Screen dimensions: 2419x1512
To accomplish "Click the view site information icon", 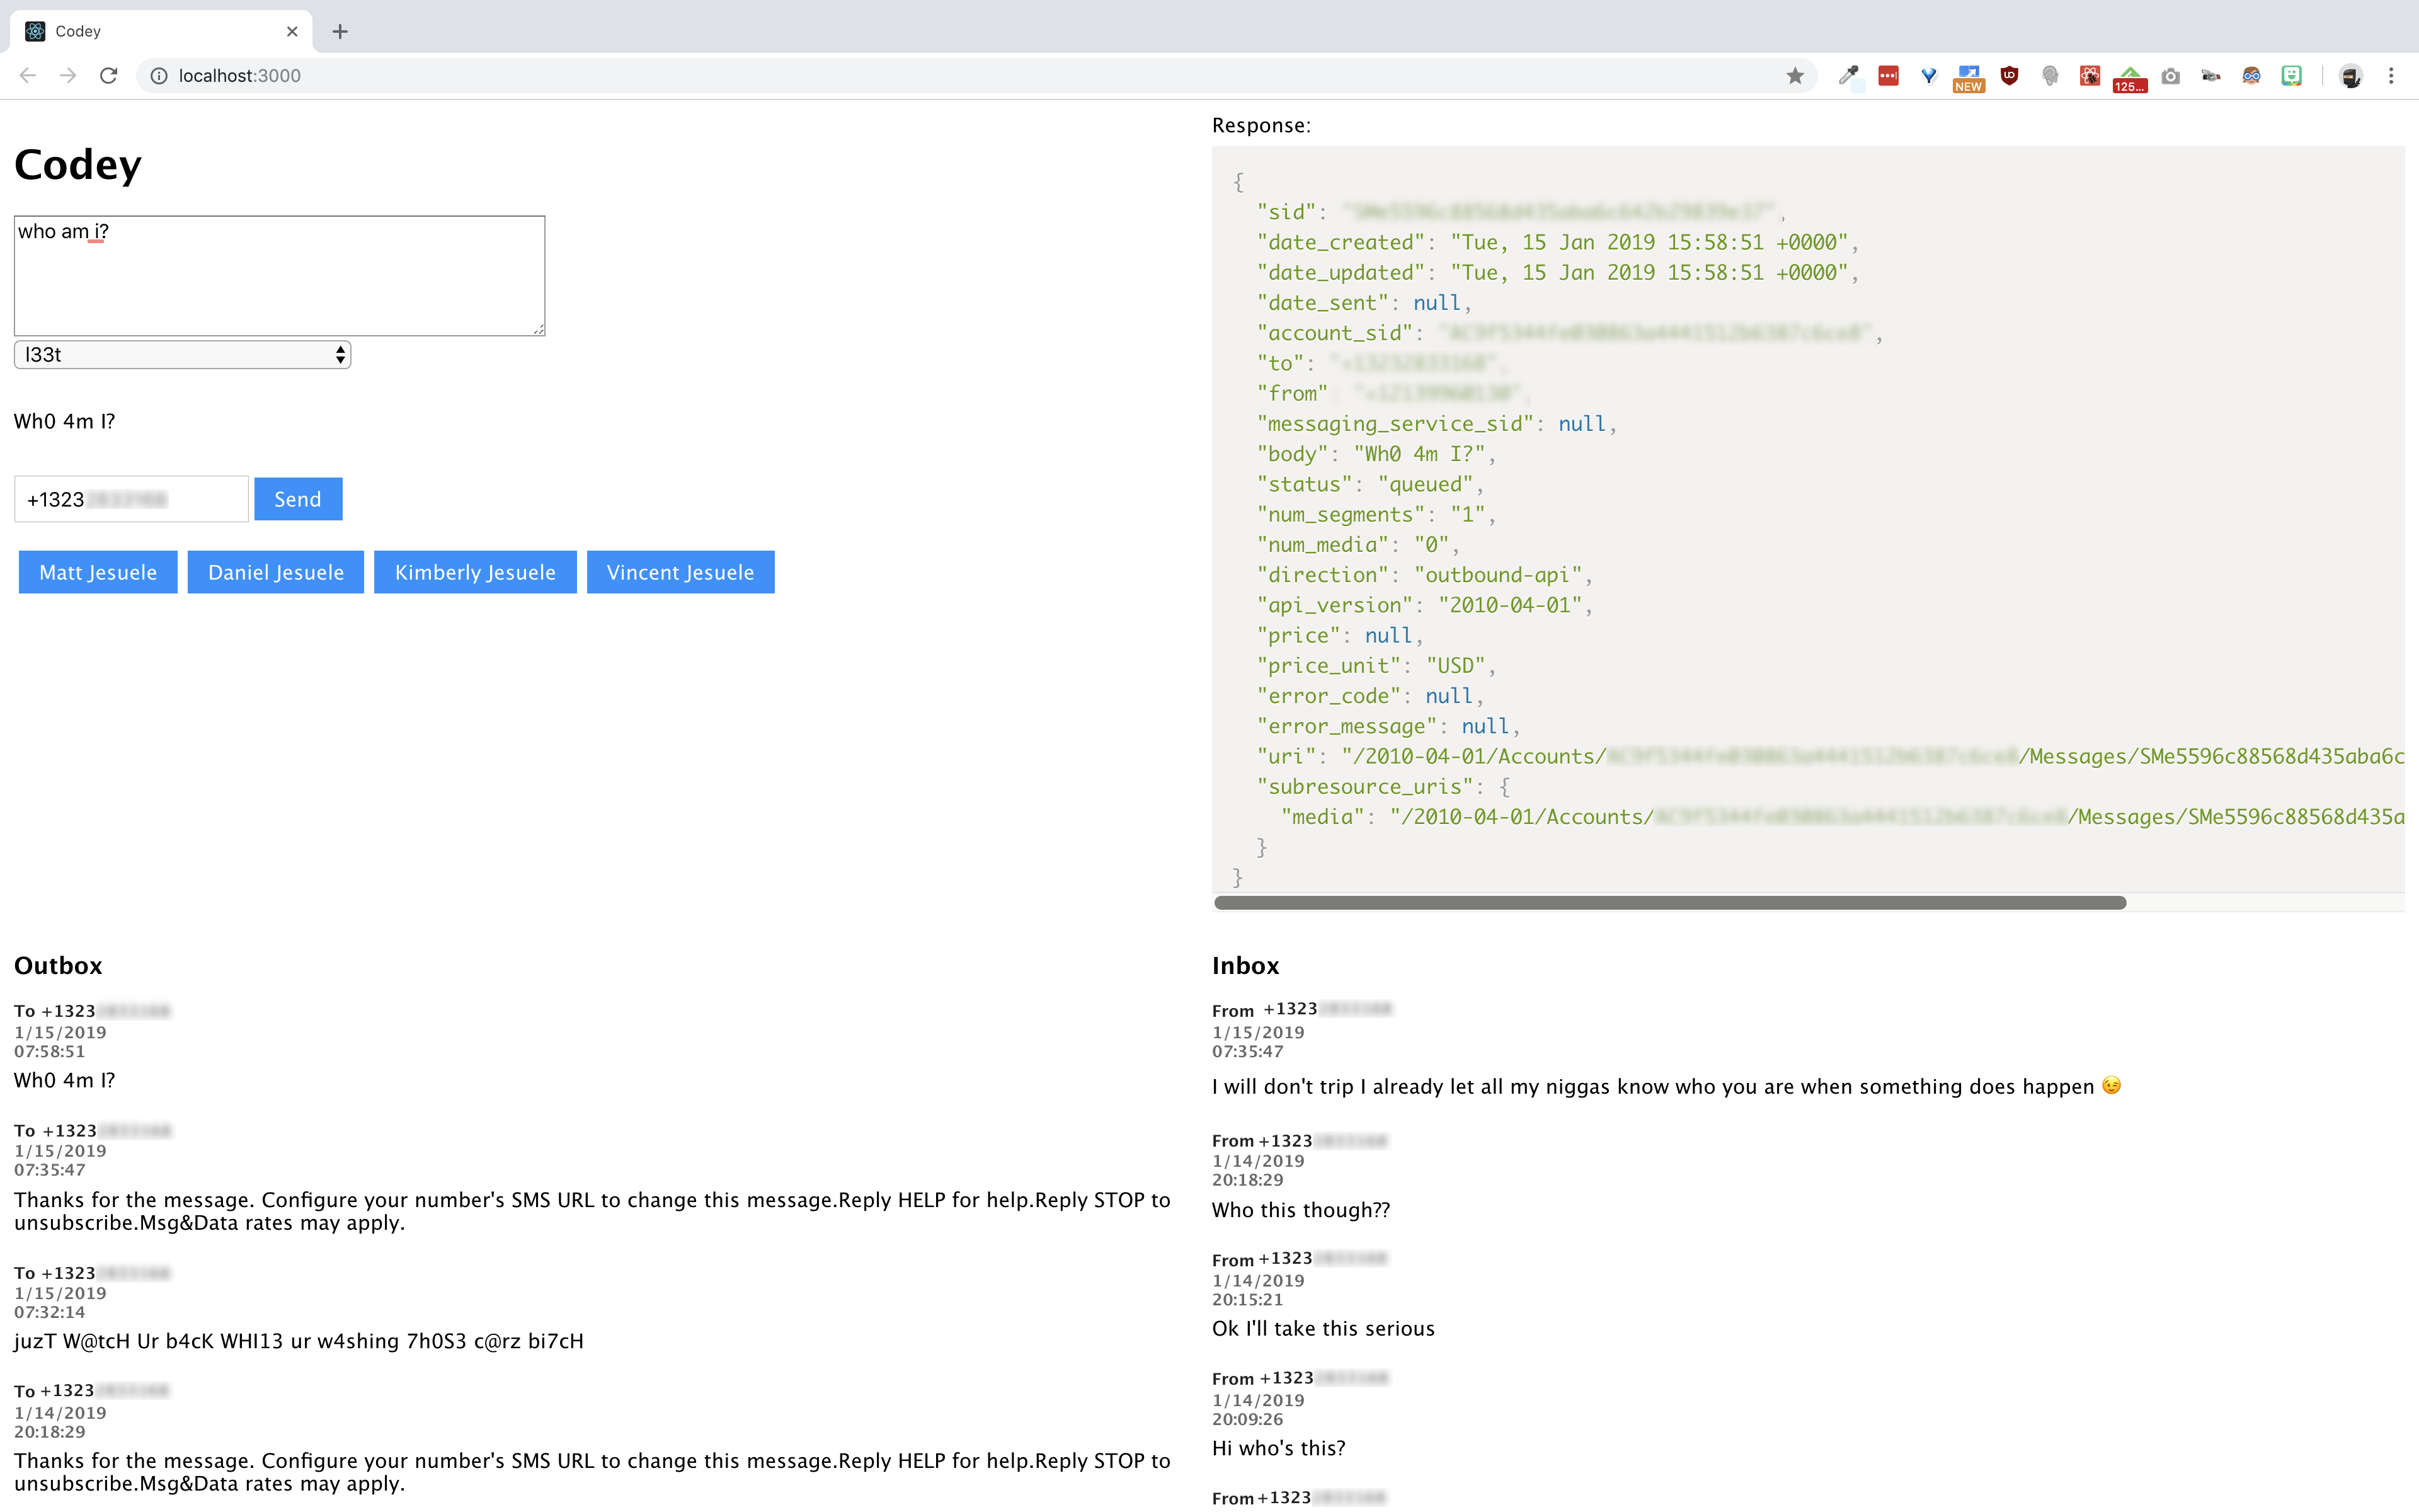I will click(x=159, y=76).
